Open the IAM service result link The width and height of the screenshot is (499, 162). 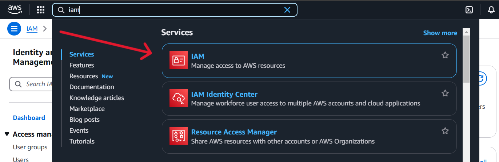(x=198, y=56)
